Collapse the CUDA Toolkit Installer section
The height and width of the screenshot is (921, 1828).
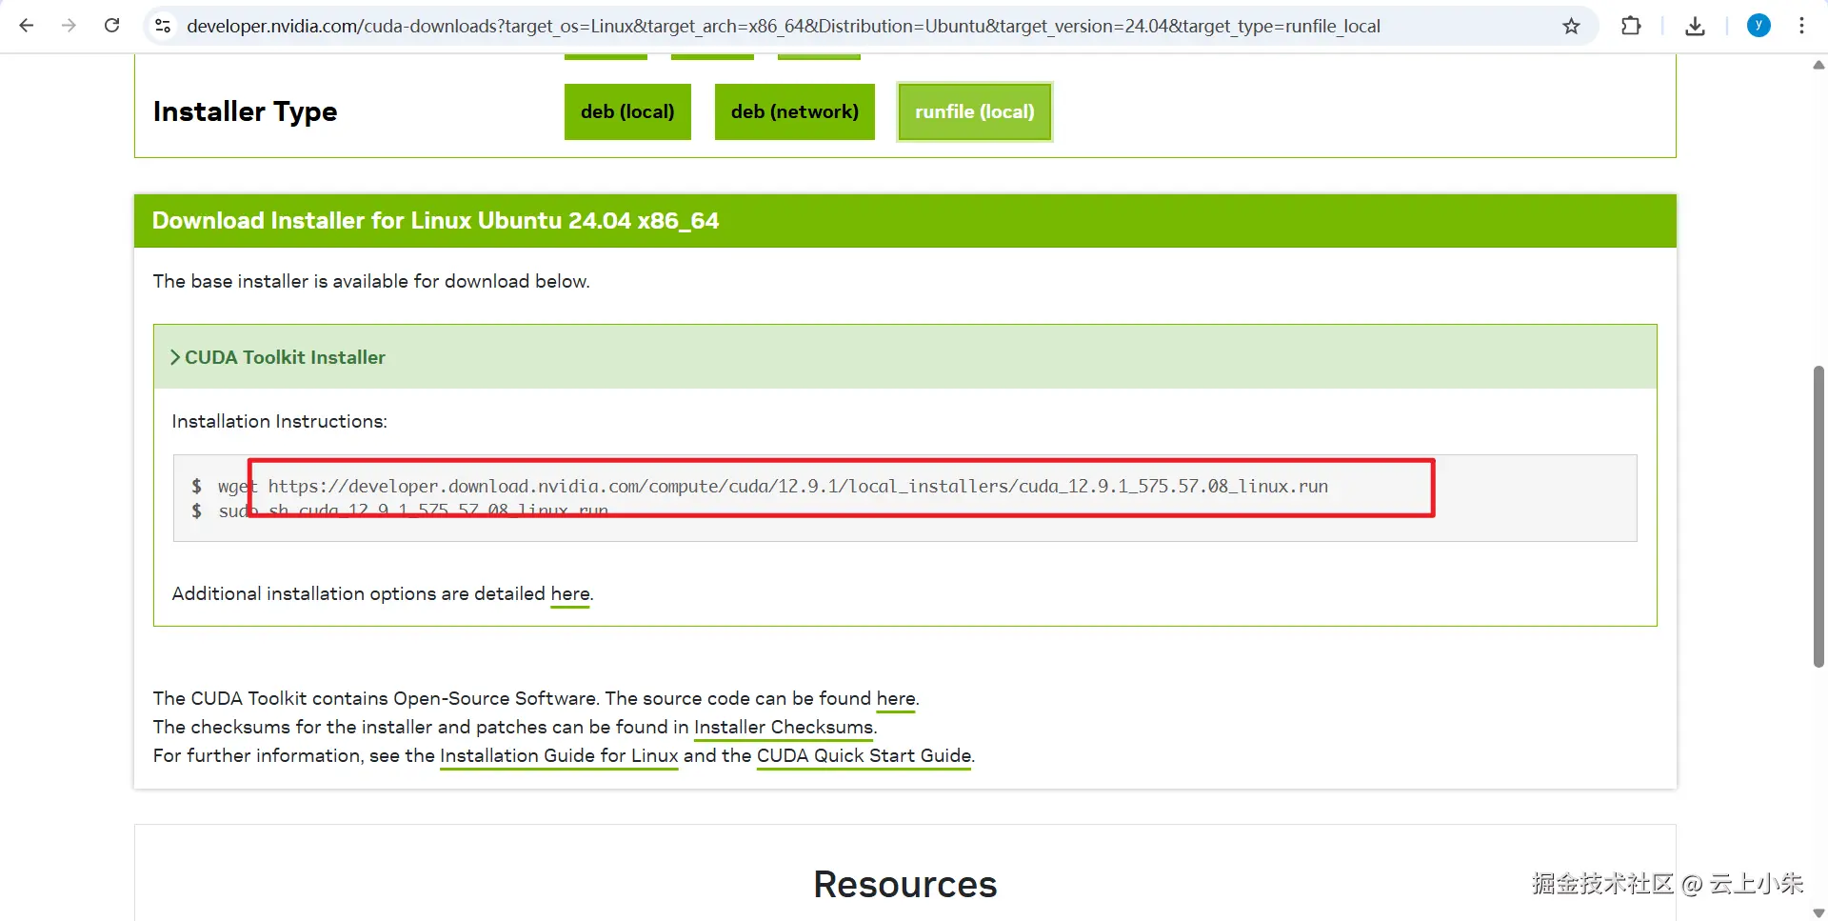278,357
